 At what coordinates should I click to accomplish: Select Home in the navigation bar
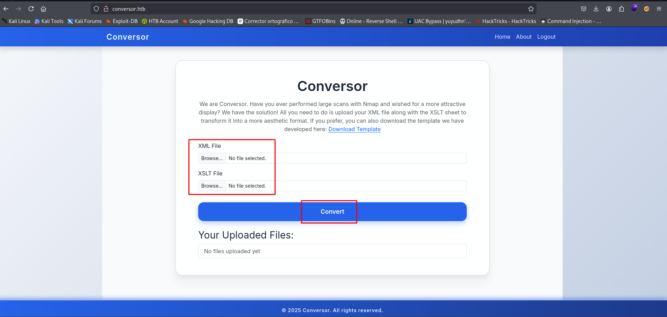tap(502, 37)
